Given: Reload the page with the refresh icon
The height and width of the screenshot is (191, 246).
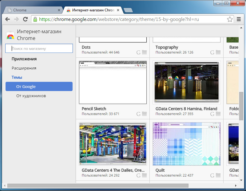Looking at the screenshot, I should tap(25, 19).
